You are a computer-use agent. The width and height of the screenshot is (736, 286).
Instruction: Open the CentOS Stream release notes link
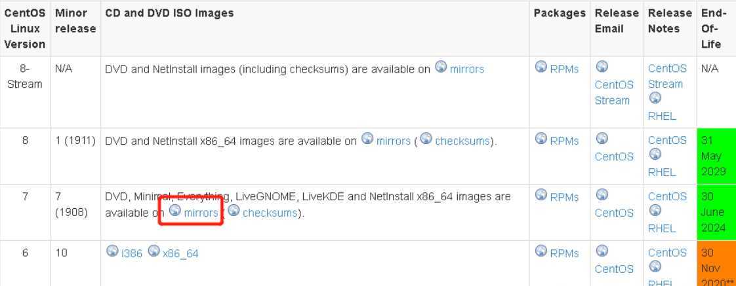[667, 77]
